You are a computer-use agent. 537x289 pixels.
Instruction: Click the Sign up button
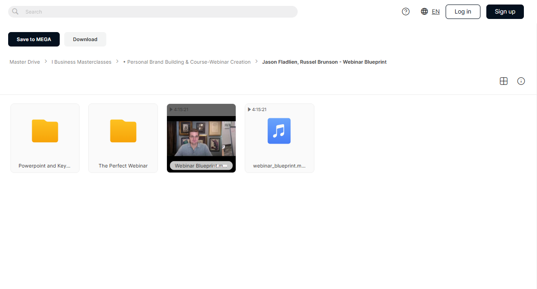505,12
